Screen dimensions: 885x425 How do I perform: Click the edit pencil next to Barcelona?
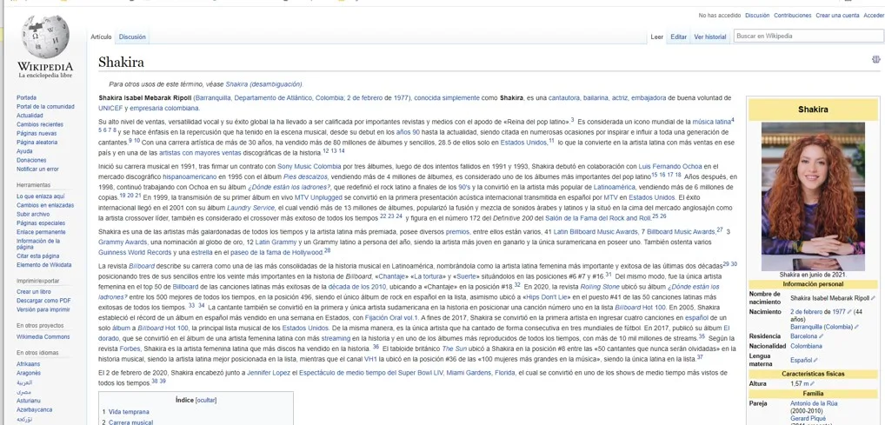pos(822,336)
